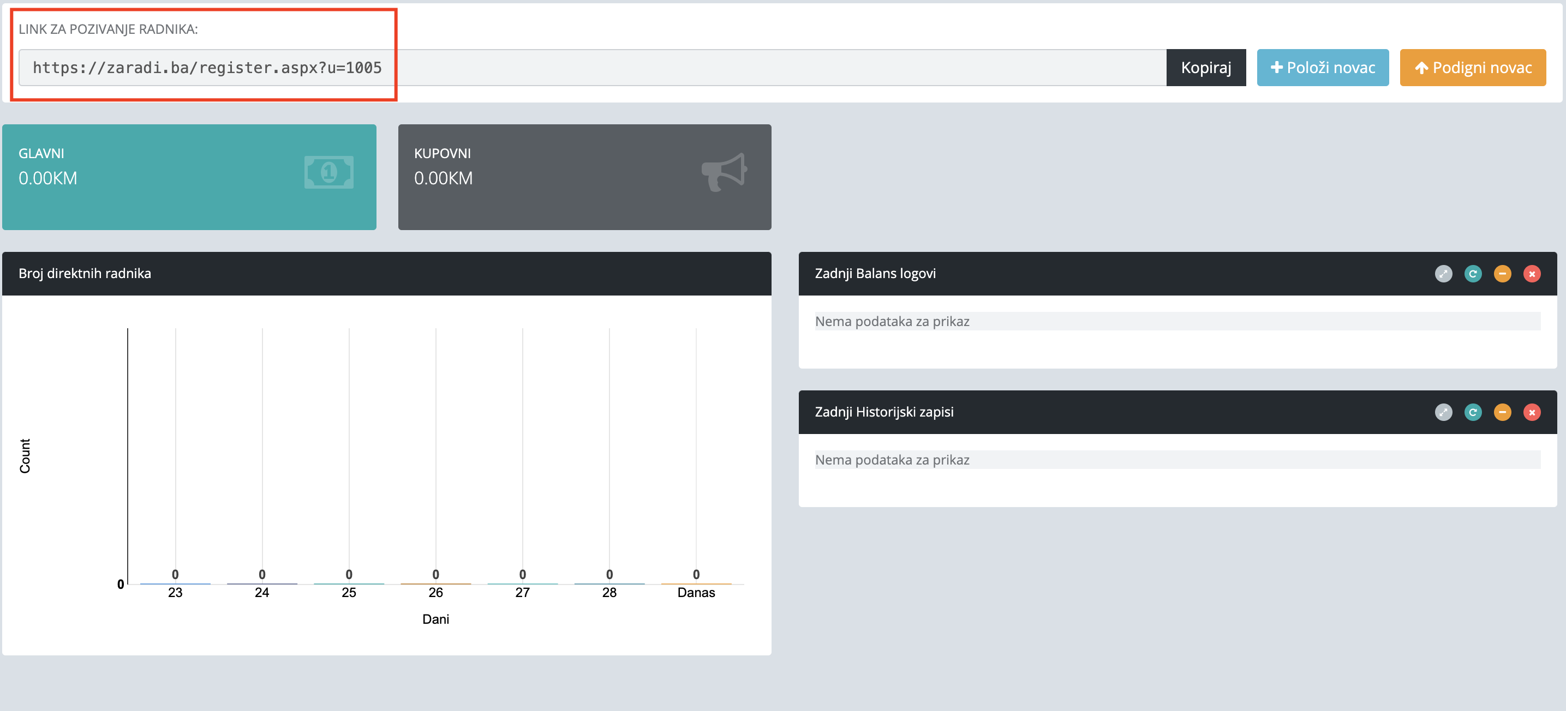
Task: Click the Položi novac button
Action: click(x=1322, y=68)
